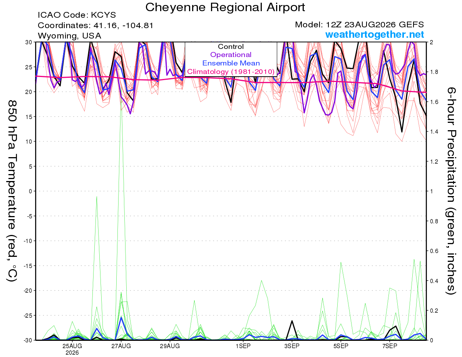The height and width of the screenshot is (357, 462).
Task: Click the blue ensemble mean precipitation peak at 27AUG
Action: pos(121,317)
